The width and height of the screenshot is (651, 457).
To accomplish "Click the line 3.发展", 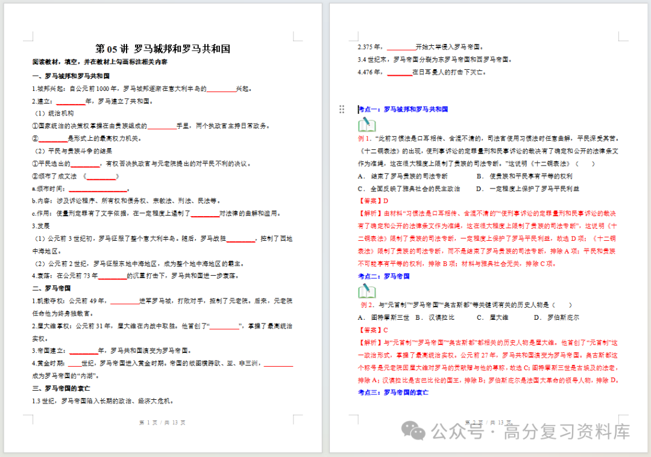I will click(x=41, y=226).
